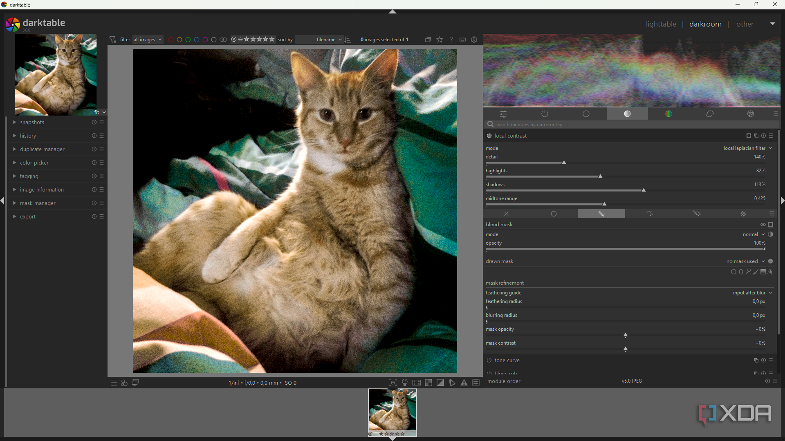Switch to darkroom view

[705, 24]
